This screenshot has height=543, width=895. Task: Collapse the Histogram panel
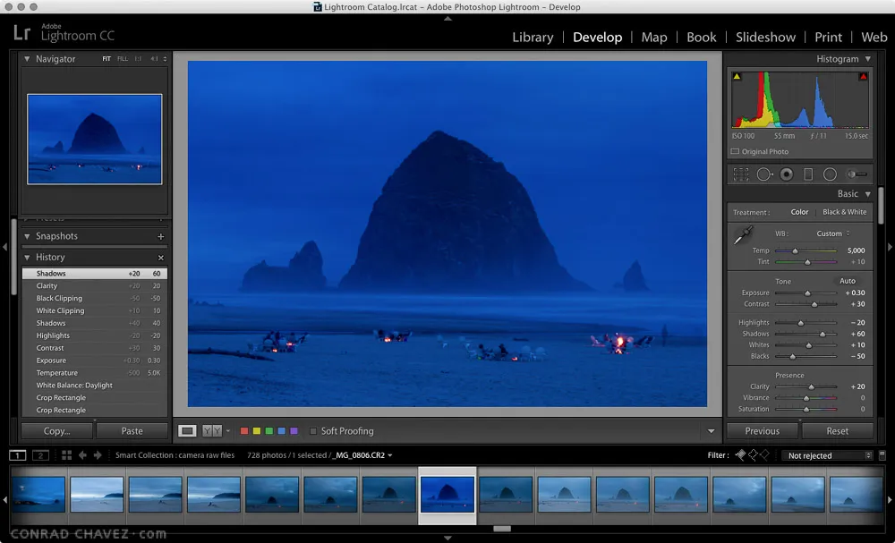pos(867,59)
